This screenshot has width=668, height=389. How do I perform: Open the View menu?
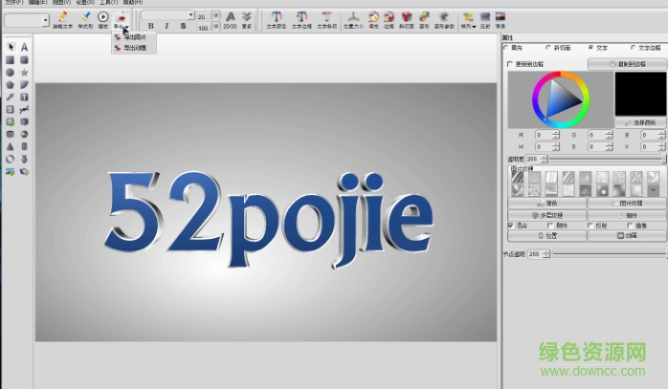click(61, 2)
